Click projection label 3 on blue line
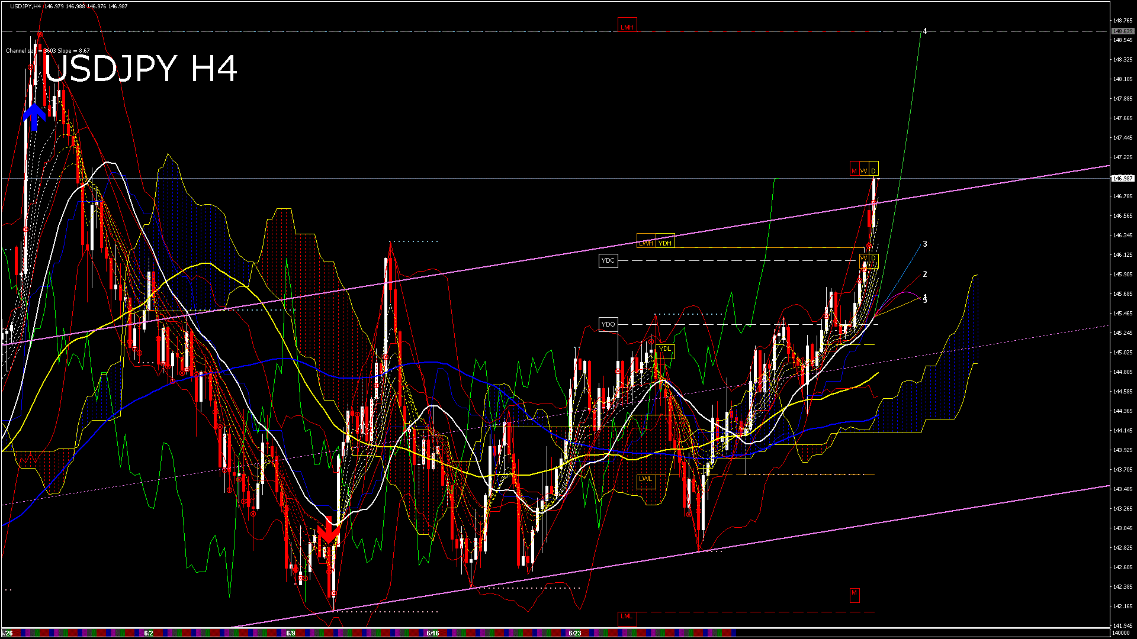 [925, 244]
